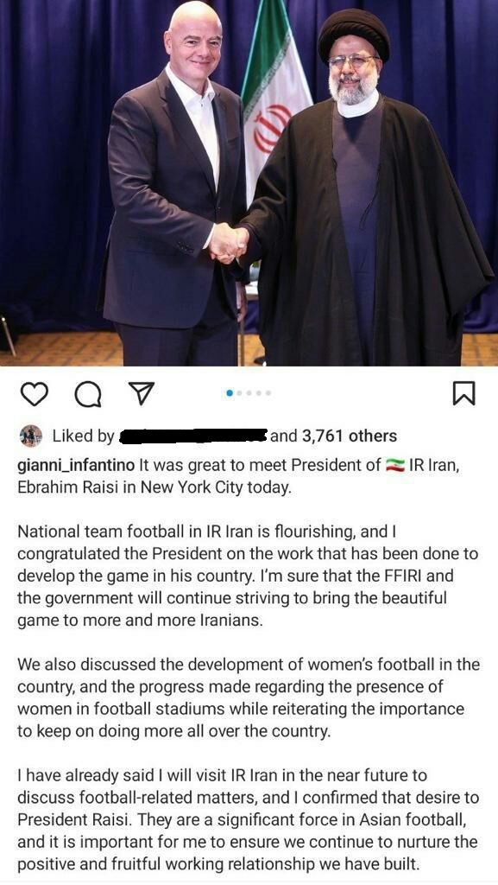Tap the handshake in the photo
The height and width of the screenshot is (885, 498).
(x=229, y=243)
